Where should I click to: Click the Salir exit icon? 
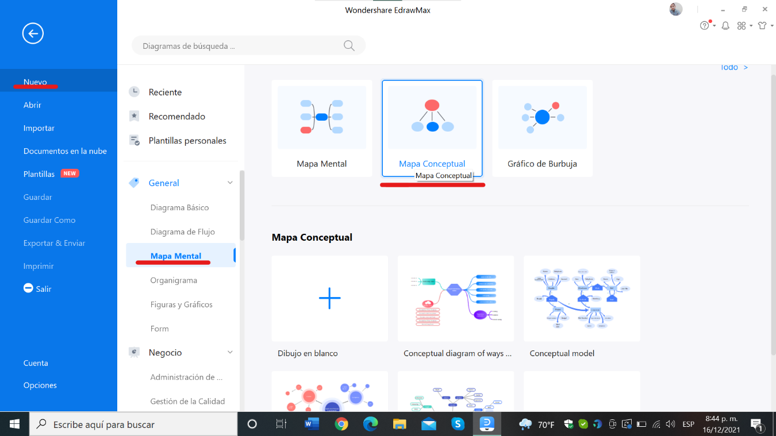click(28, 288)
